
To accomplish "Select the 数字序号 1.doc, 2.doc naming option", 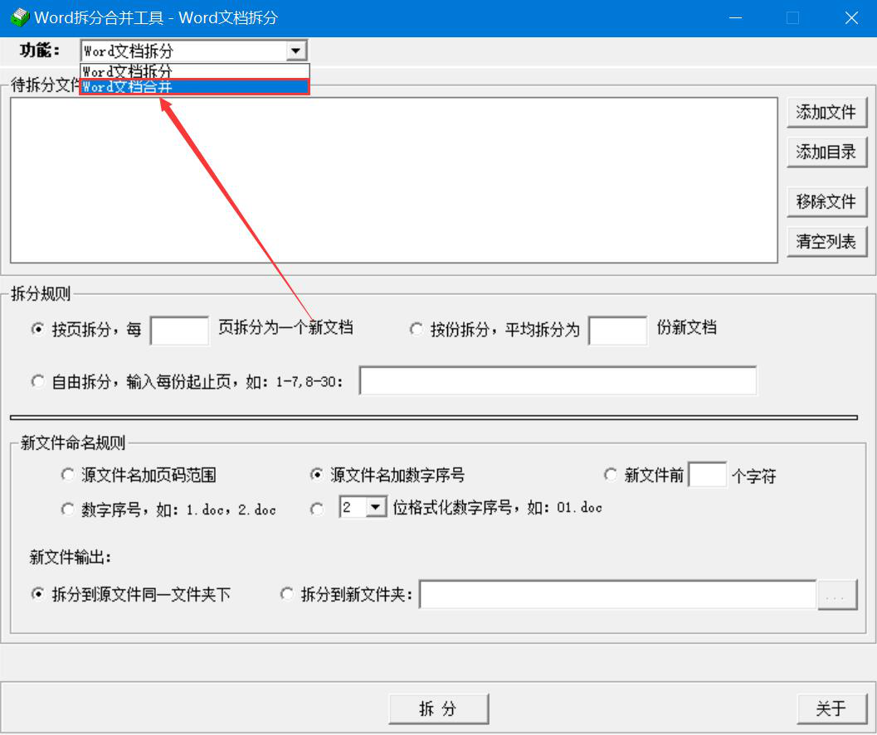I will pos(67,509).
